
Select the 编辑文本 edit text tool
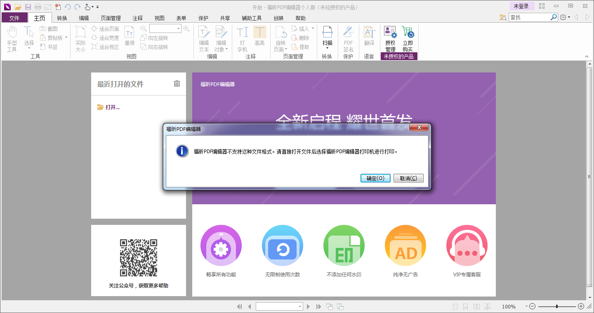(204, 37)
